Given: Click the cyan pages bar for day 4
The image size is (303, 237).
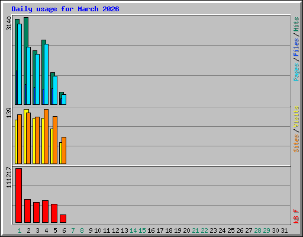Looking at the screenshot, I should tap(46, 74).
